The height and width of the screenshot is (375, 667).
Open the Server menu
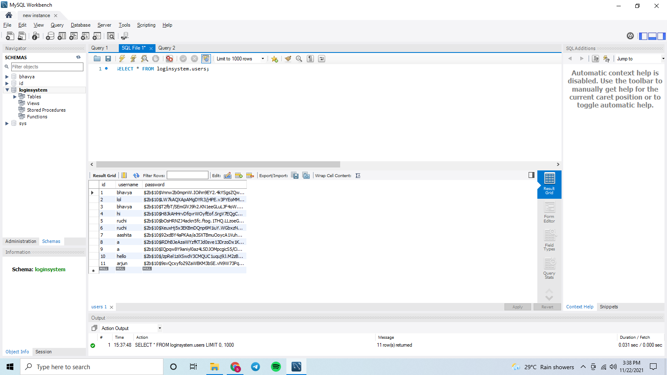point(104,25)
